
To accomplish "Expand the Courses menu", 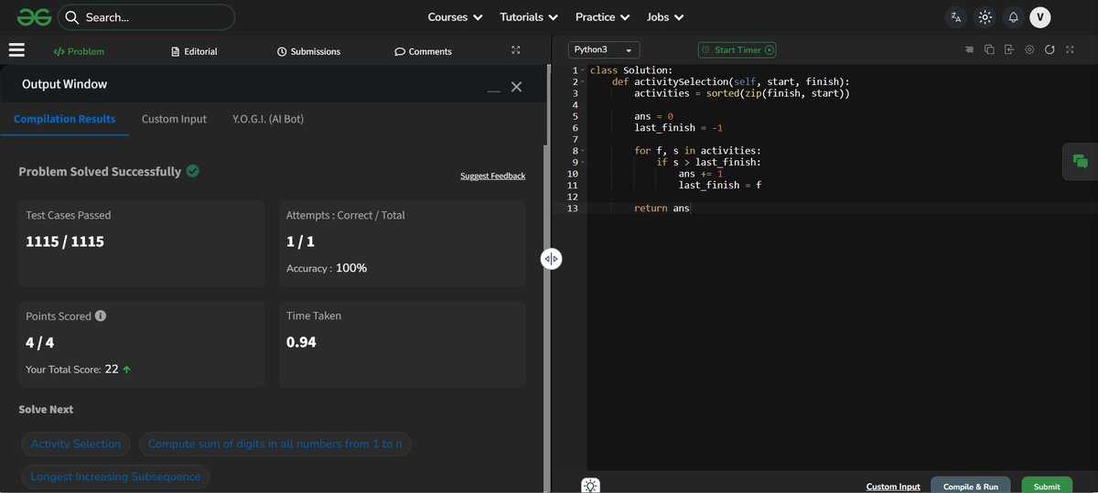I will pyautogui.click(x=455, y=17).
